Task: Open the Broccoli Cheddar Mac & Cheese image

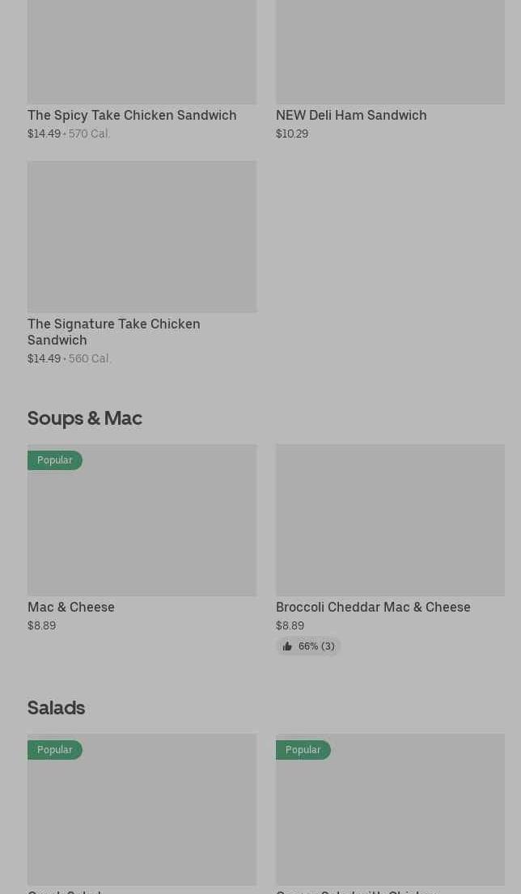Action: [390, 519]
